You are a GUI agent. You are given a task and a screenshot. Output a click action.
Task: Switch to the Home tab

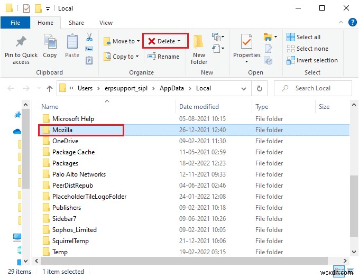point(45,23)
